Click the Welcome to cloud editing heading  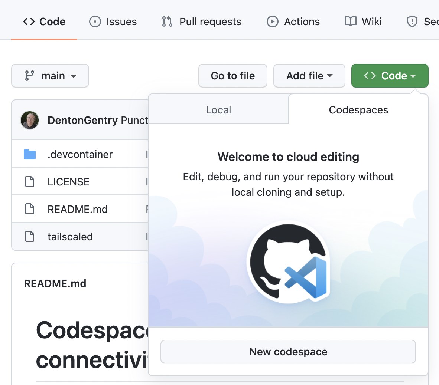tap(288, 157)
